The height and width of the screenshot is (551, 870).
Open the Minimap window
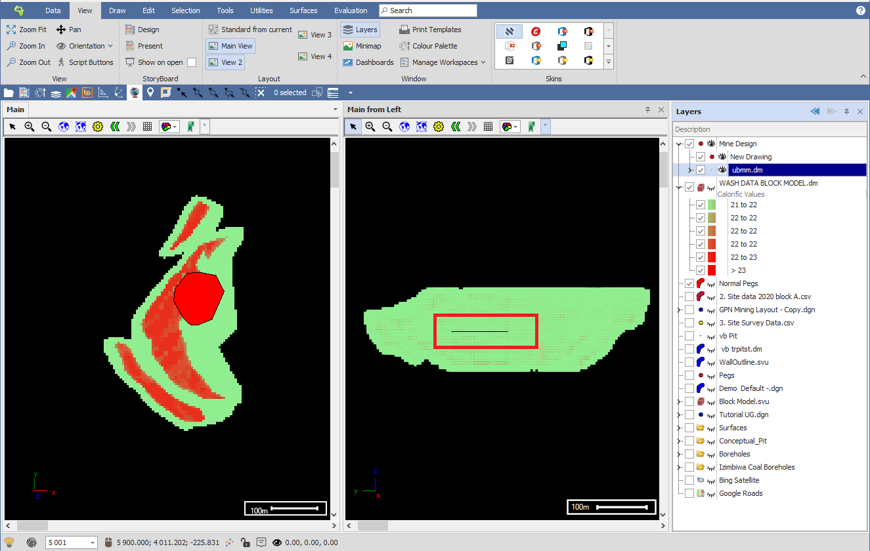[361, 46]
